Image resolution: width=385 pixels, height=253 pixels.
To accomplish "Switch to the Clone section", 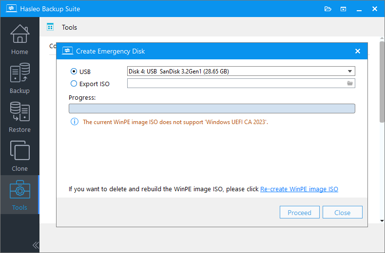I will [x=19, y=156].
